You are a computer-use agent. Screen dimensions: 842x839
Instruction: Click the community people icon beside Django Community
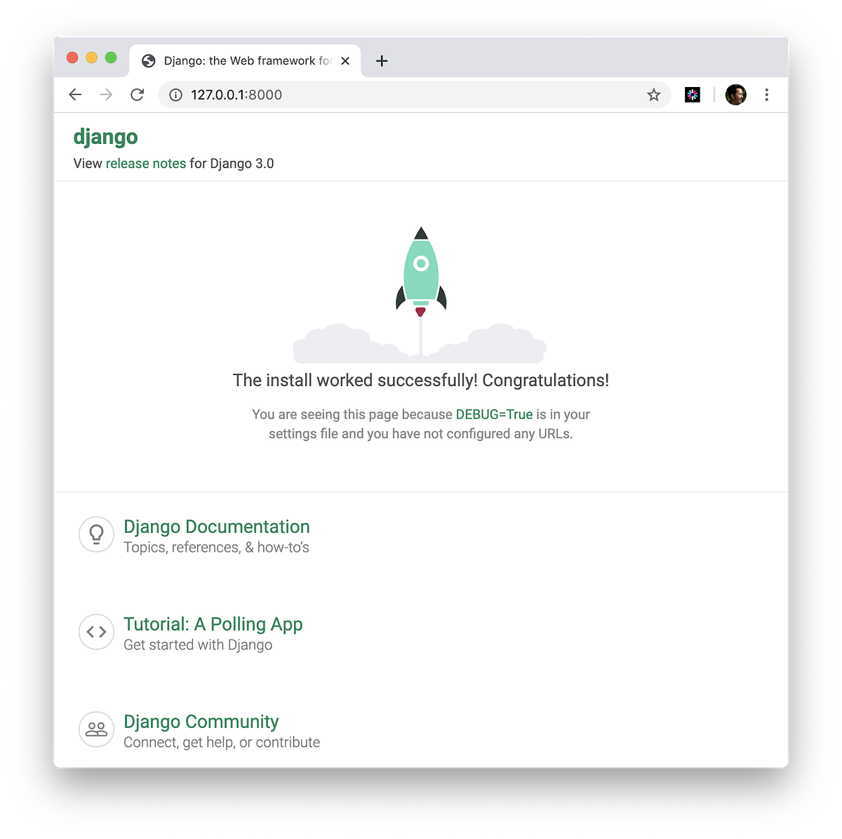(x=96, y=729)
